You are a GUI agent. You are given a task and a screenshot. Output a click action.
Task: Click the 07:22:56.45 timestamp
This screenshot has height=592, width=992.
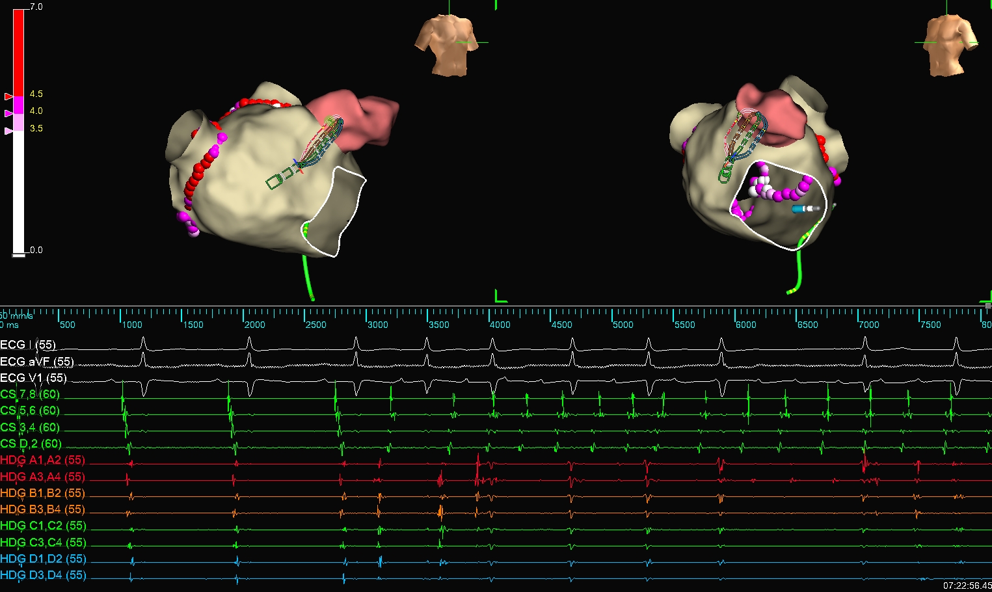point(967,585)
